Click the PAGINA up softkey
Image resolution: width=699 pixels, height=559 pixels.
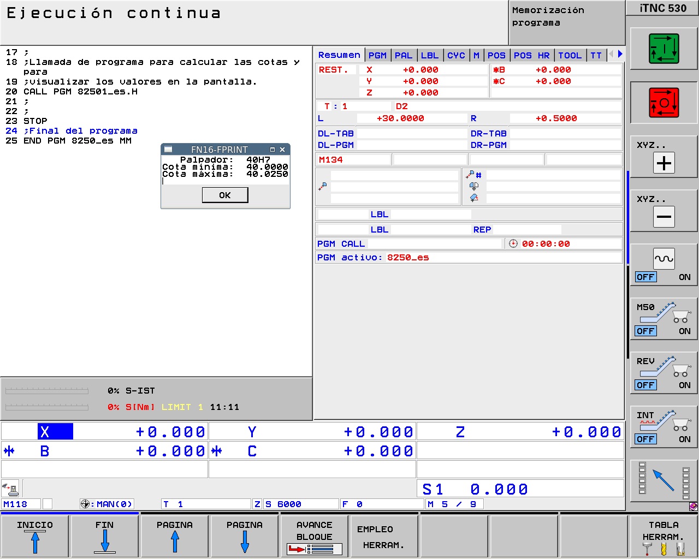coord(175,536)
